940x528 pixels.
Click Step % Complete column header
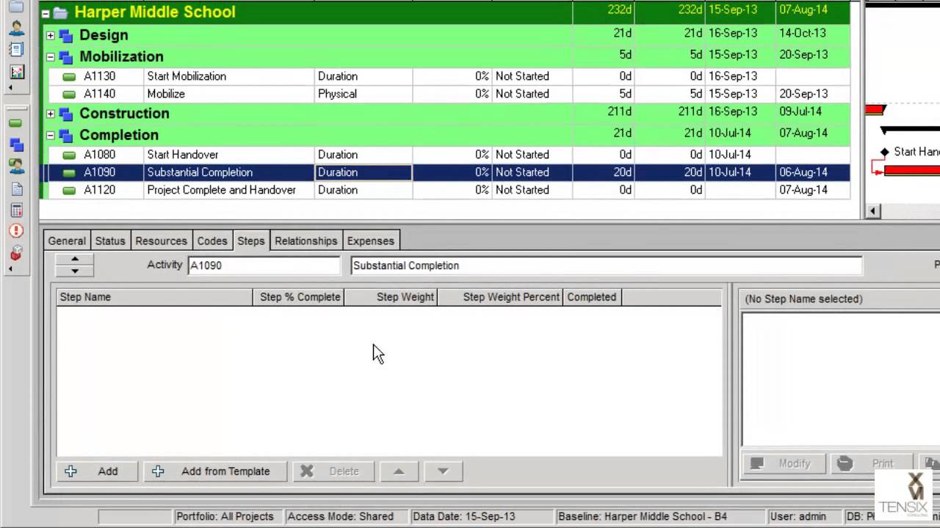coord(299,297)
